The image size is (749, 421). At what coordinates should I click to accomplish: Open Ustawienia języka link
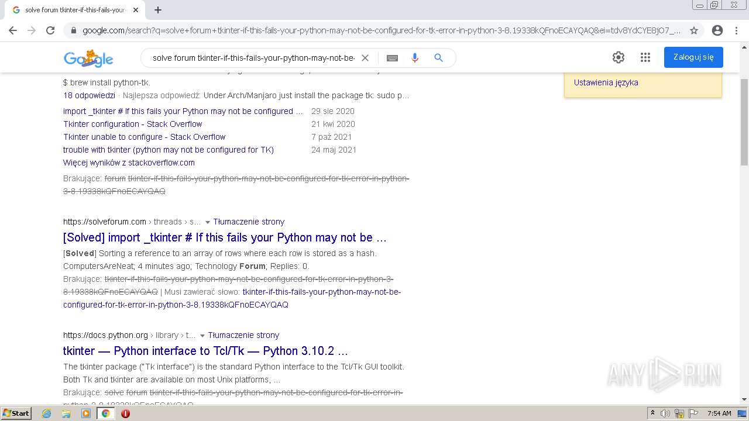(606, 82)
